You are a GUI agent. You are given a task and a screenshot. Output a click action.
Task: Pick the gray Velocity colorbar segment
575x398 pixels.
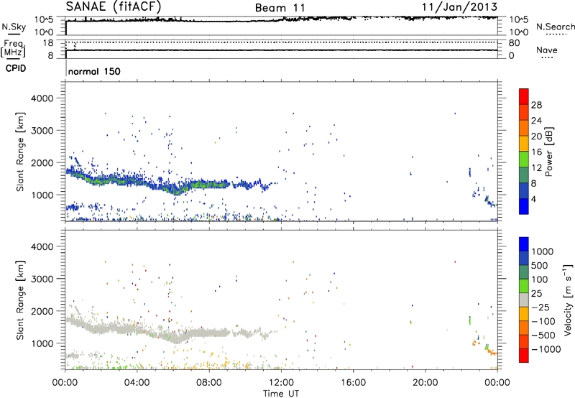tap(524, 300)
